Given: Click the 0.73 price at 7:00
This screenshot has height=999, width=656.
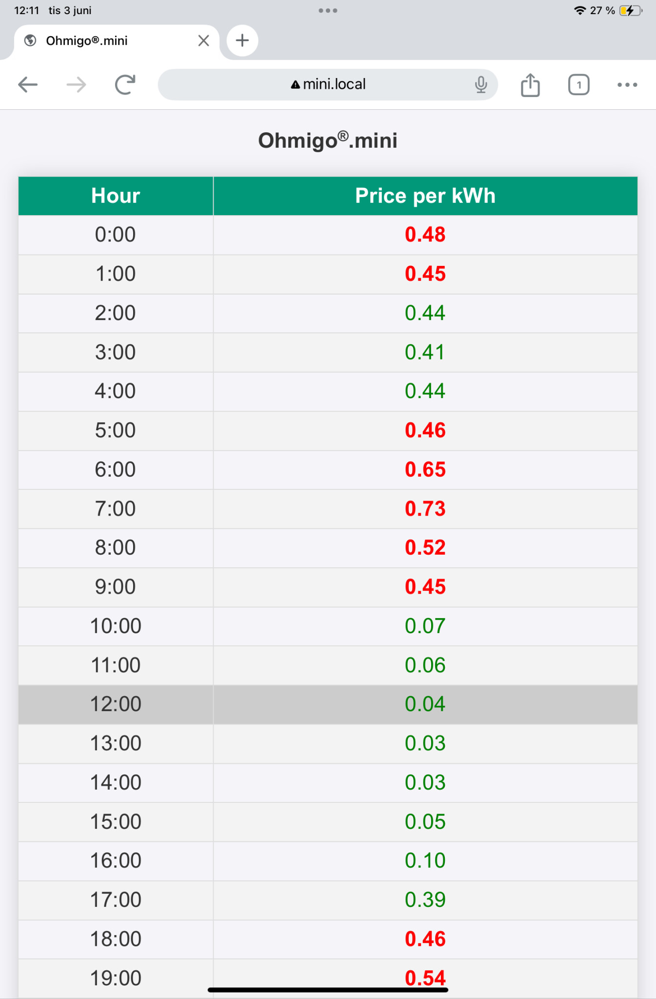Looking at the screenshot, I should click(x=425, y=509).
